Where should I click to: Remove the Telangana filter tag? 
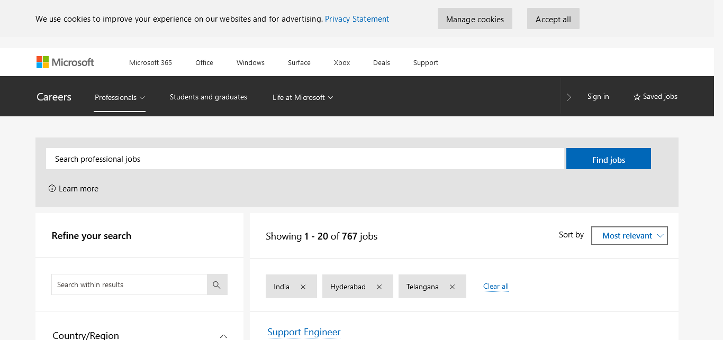click(x=452, y=287)
